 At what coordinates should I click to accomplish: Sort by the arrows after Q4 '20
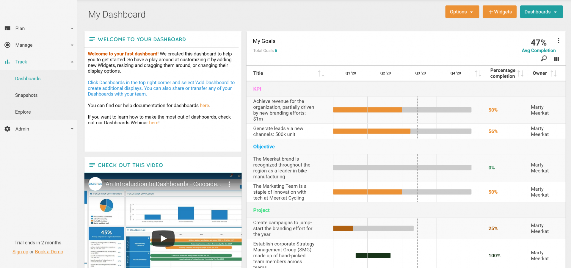tap(478, 73)
